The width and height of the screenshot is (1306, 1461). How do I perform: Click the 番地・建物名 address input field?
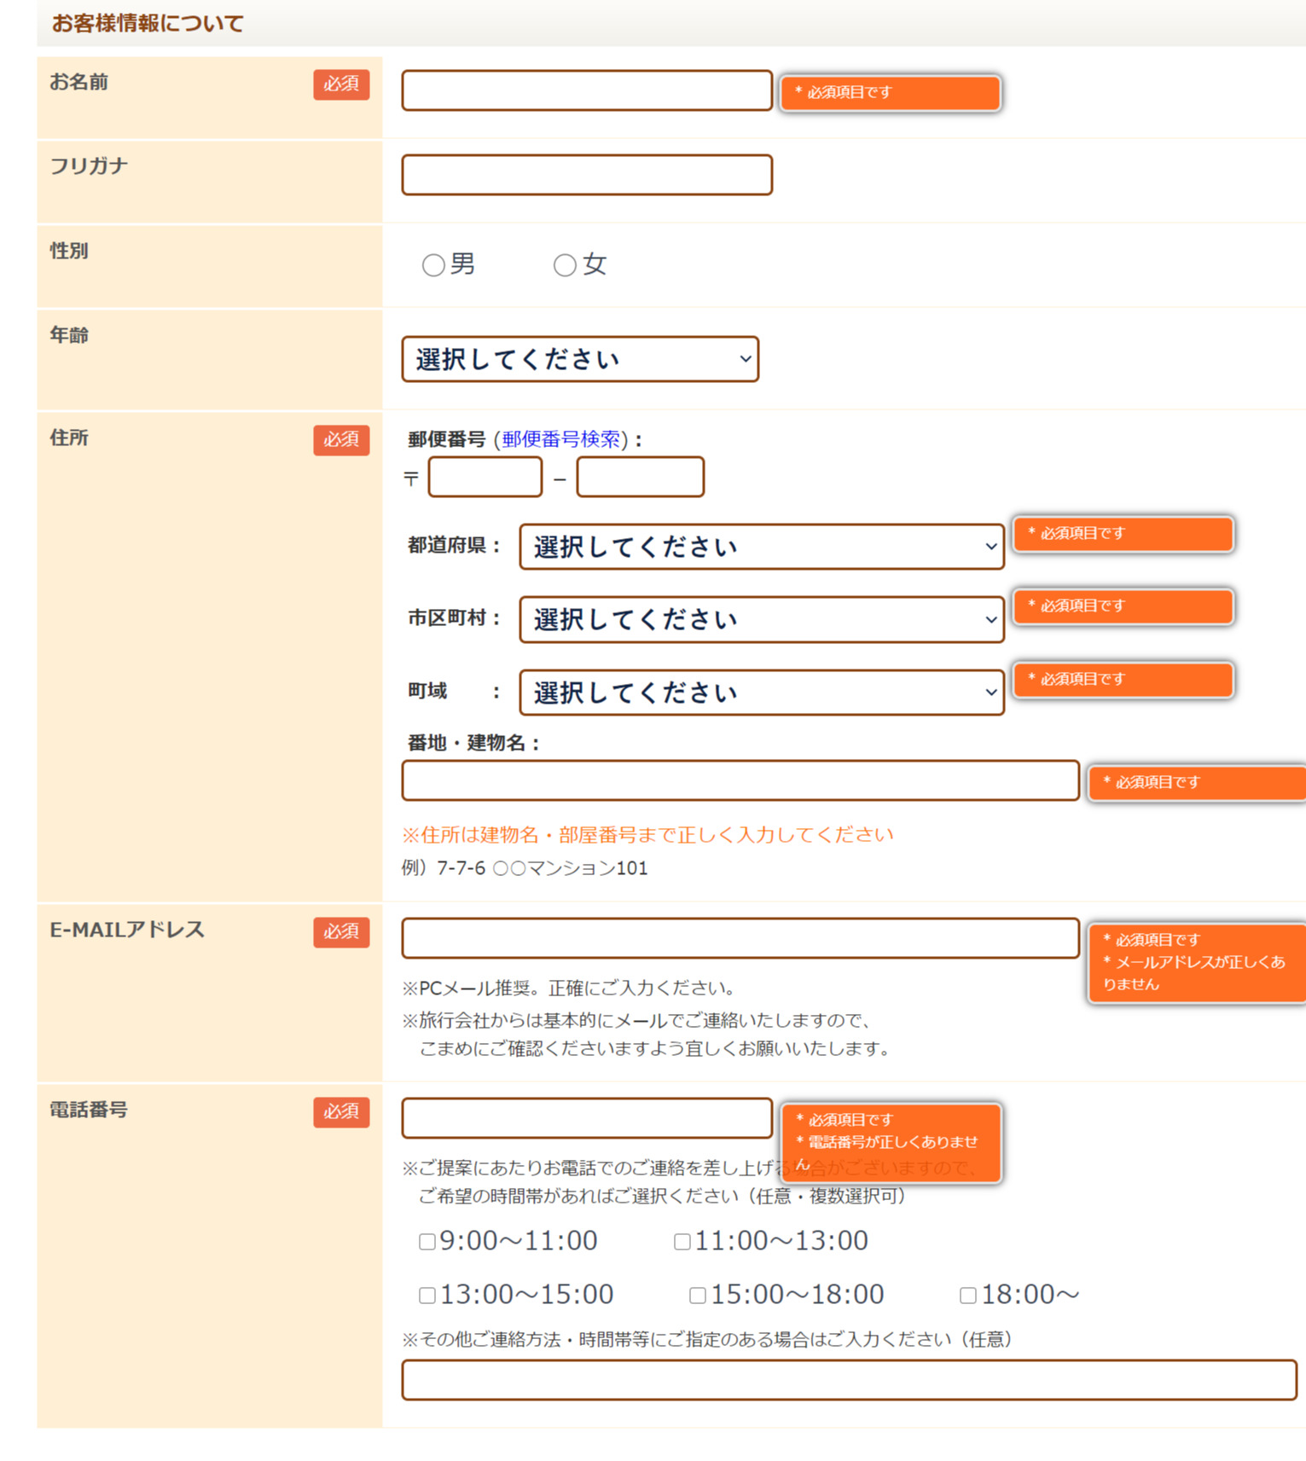[x=740, y=780]
